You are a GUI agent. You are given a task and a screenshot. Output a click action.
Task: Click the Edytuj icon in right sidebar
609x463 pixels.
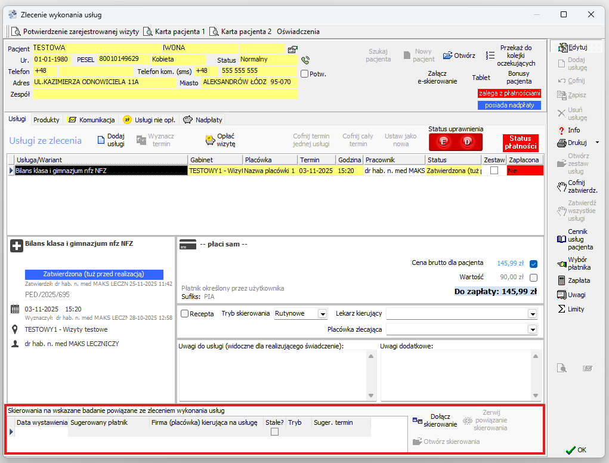tap(561, 47)
